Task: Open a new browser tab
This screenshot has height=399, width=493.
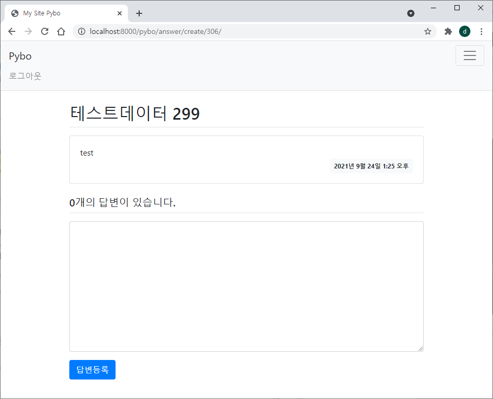Action: (139, 13)
